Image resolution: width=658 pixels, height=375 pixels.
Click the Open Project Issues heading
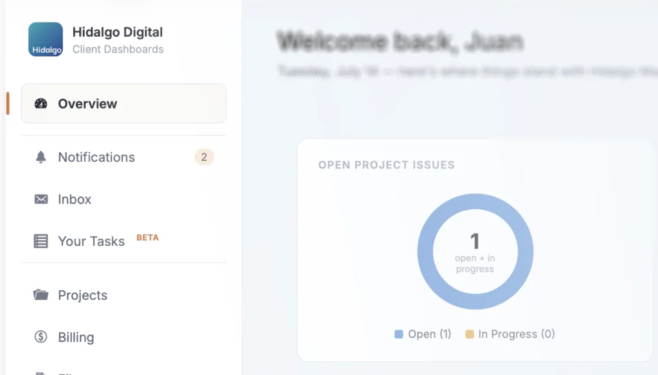pos(386,165)
